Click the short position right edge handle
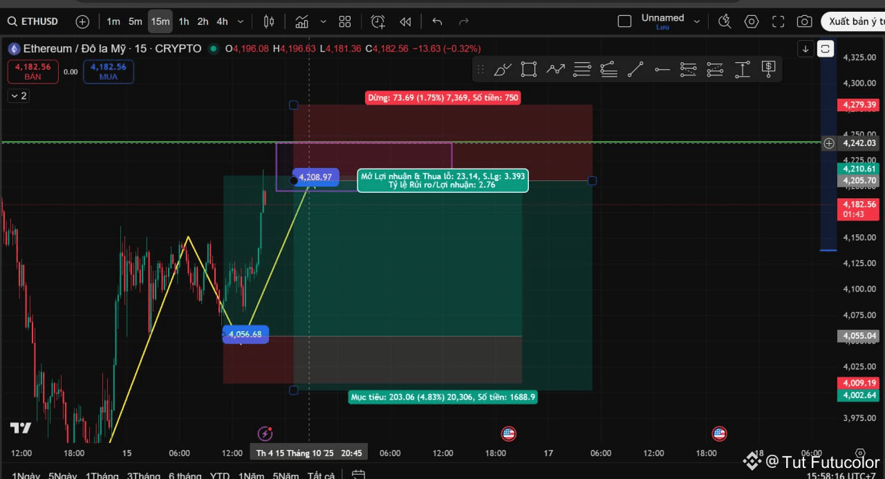Screen dimensions: 885x479 click(593, 180)
